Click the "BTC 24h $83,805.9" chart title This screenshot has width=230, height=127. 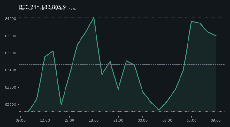[x=42, y=7]
